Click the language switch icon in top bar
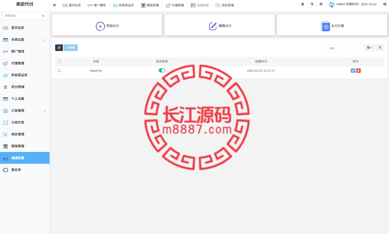389x234 pixels. tap(312, 4)
